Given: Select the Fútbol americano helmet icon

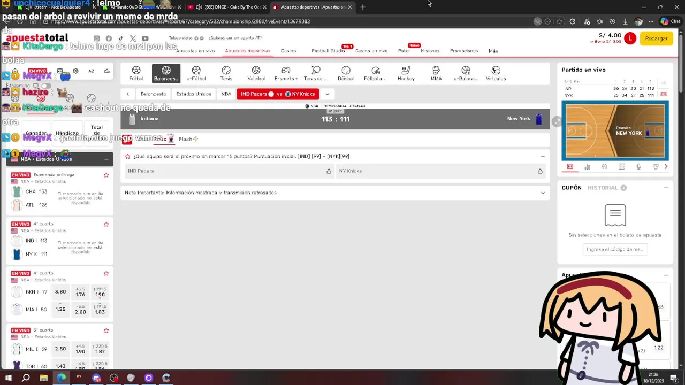Looking at the screenshot, I should pos(376,73).
